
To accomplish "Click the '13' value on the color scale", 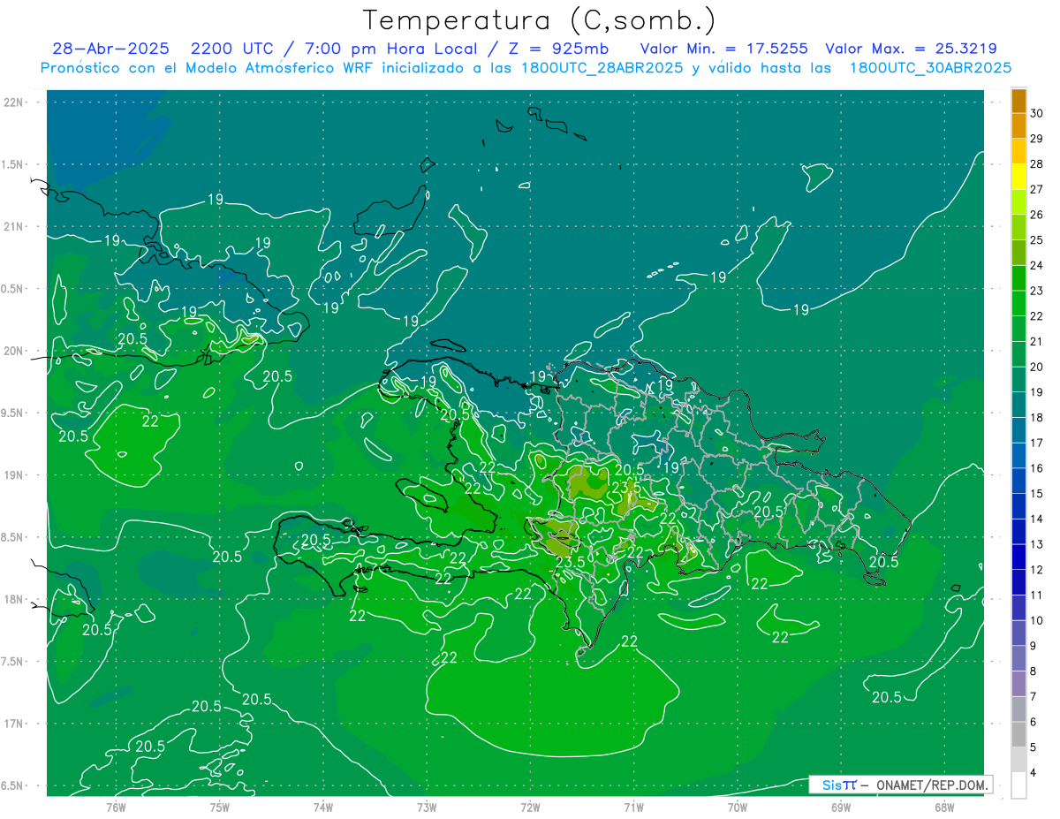I will [x=1038, y=544].
